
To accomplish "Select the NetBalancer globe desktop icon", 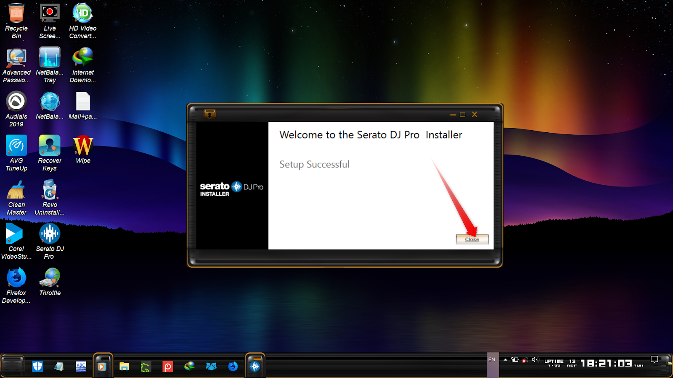I will point(50,106).
